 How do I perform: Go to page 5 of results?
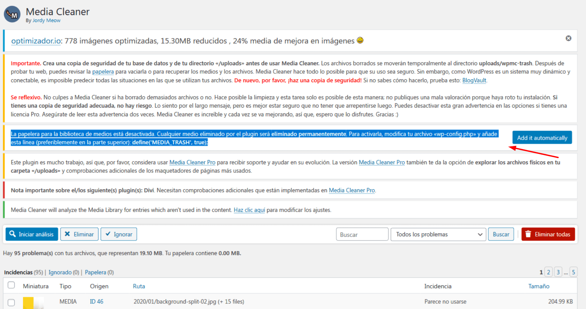pos(573,272)
